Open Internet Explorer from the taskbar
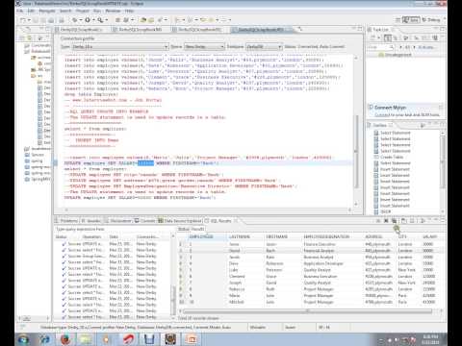 coord(44,339)
